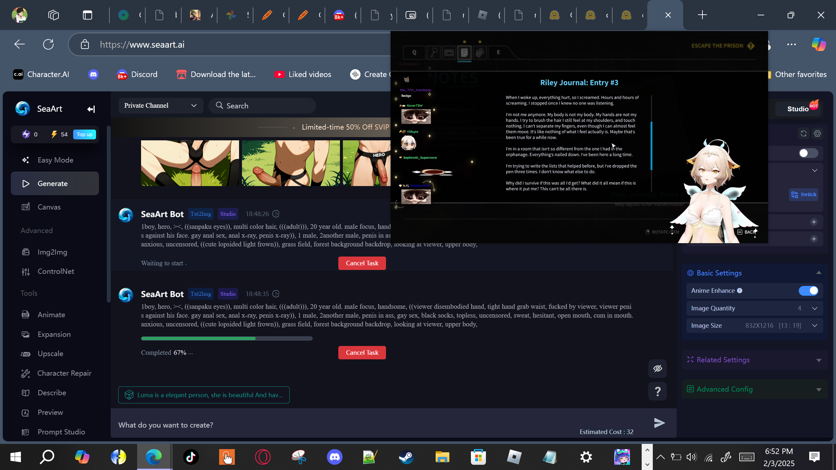Expand the Advanced Config section
The image size is (836, 470).
click(x=755, y=389)
